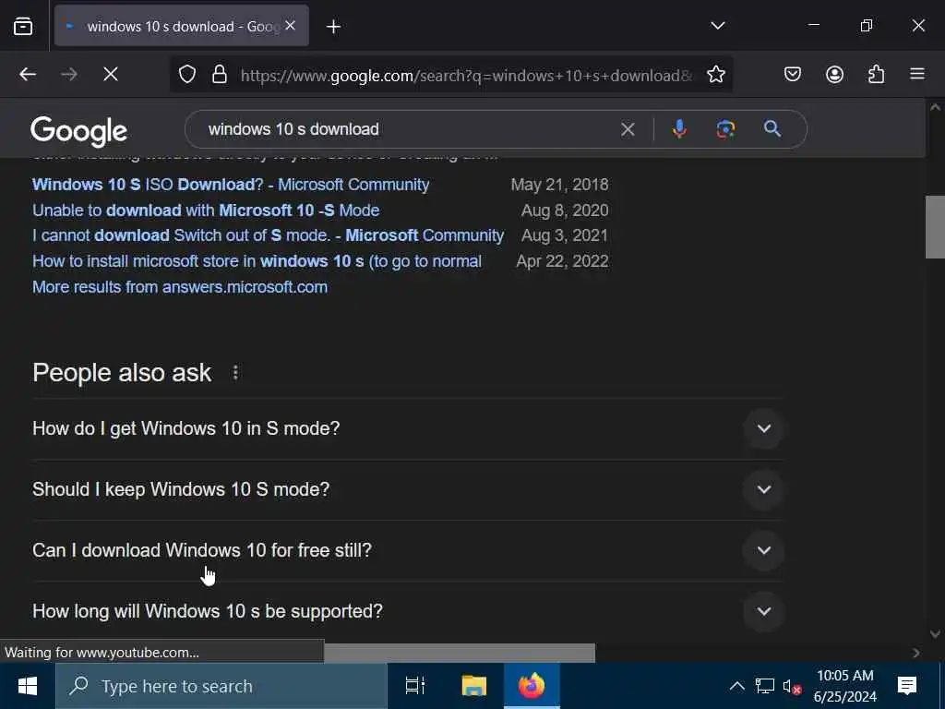Viewport: 945px width, 709px height.
Task: Open Firefox View recent browsing icon
Action: [x=23, y=27]
